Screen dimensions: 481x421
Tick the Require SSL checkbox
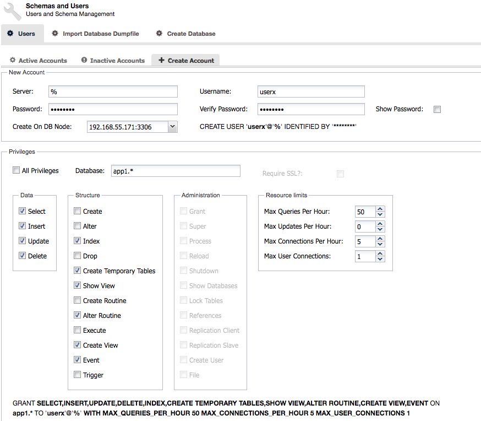(340, 174)
